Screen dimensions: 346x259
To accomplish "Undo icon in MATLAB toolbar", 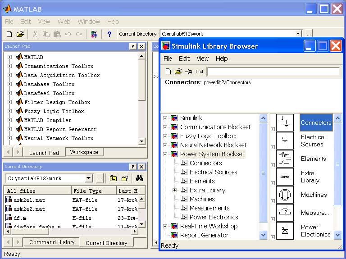I will coord(68,34).
